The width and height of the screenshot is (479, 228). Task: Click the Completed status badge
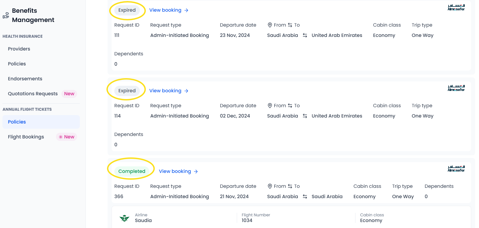pyautogui.click(x=132, y=171)
